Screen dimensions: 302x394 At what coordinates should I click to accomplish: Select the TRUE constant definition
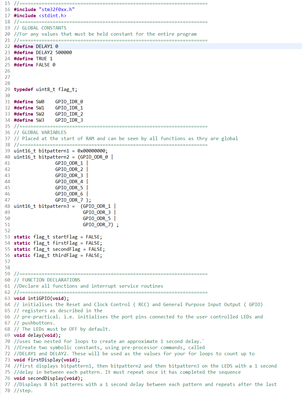[x=34, y=58]
